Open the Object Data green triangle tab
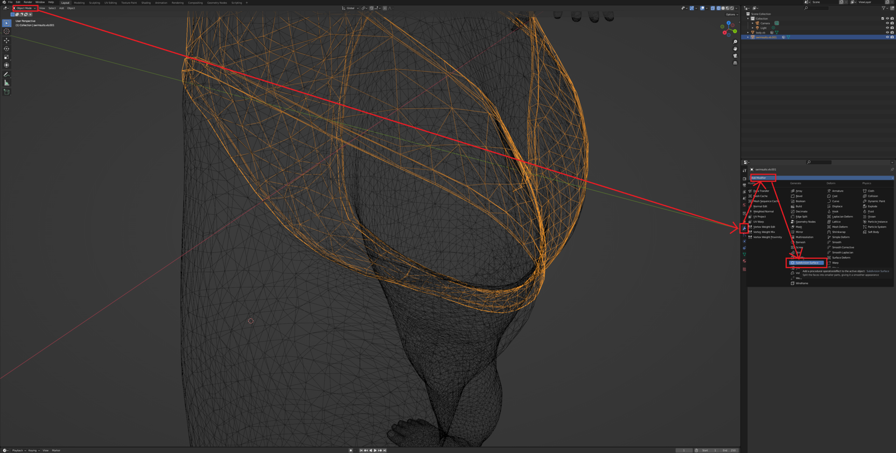Image resolution: width=896 pixels, height=453 pixels. pos(744,255)
